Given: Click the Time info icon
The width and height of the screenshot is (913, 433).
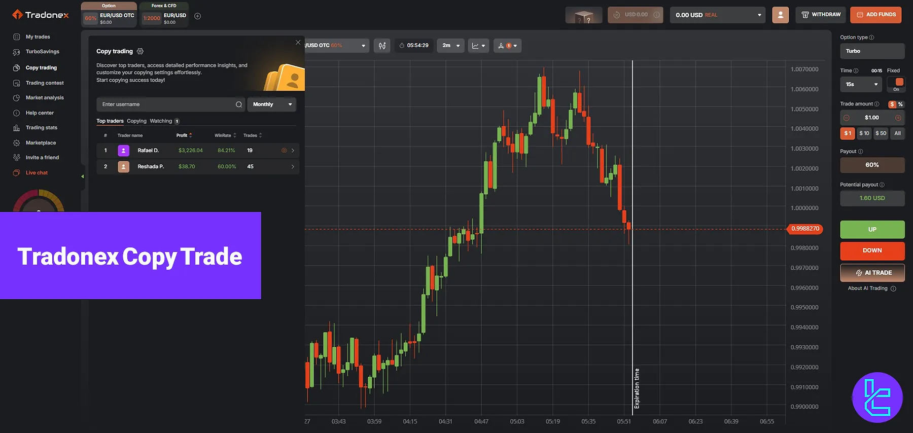Looking at the screenshot, I should pyautogui.click(x=856, y=71).
